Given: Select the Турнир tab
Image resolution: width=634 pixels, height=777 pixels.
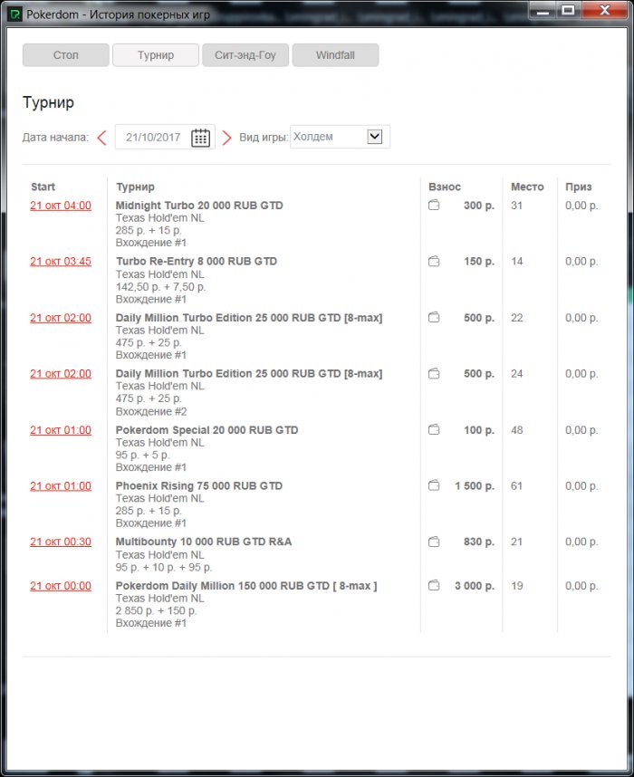Looking at the screenshot, I should coord(155,55).
